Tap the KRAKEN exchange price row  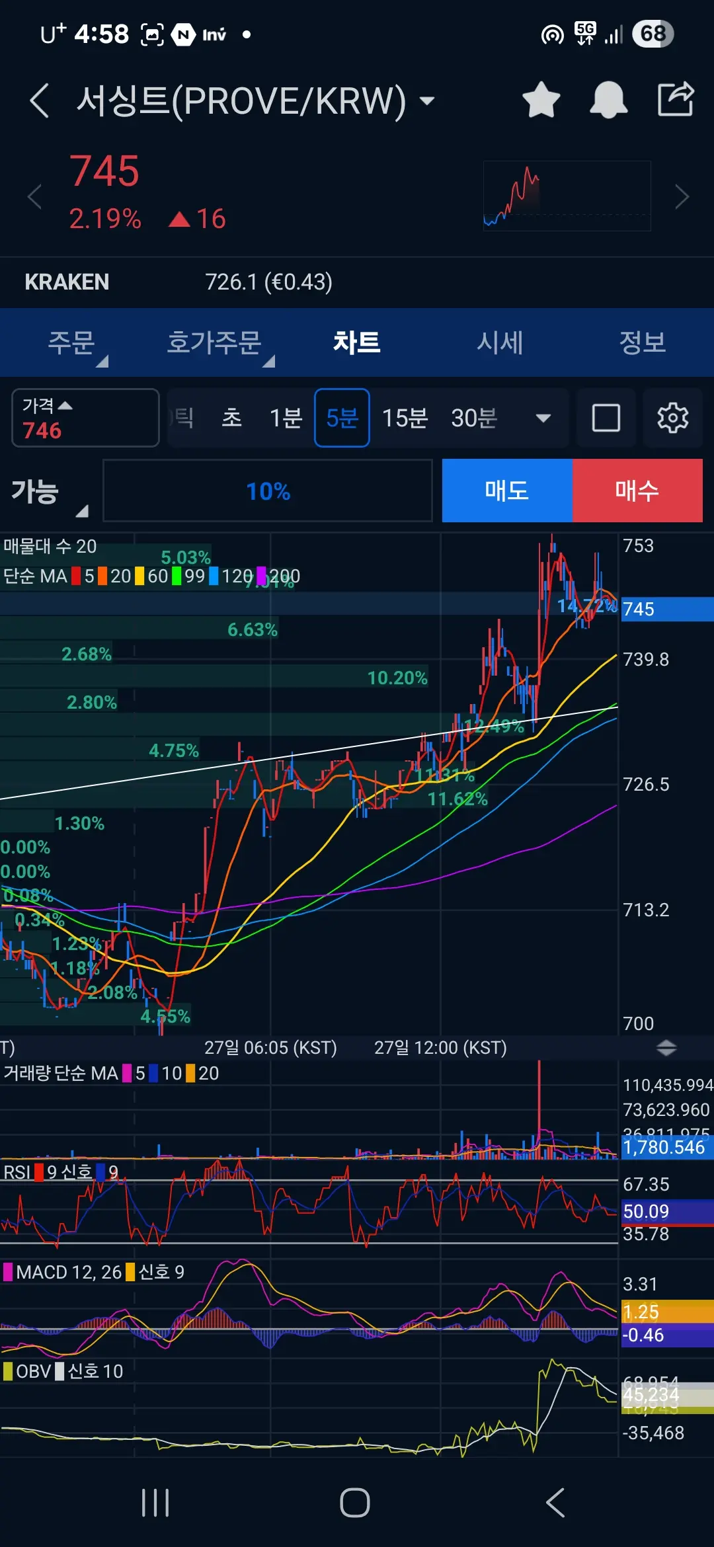[357, 282]
